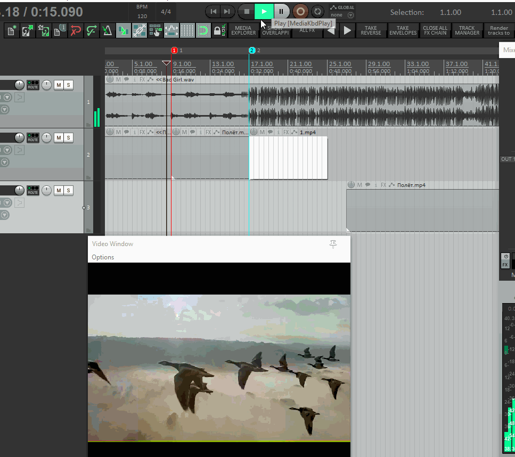Viewport: 515px width, 457px height.
Task: Click the volume knob on track 1
Action: click(20, 85)
